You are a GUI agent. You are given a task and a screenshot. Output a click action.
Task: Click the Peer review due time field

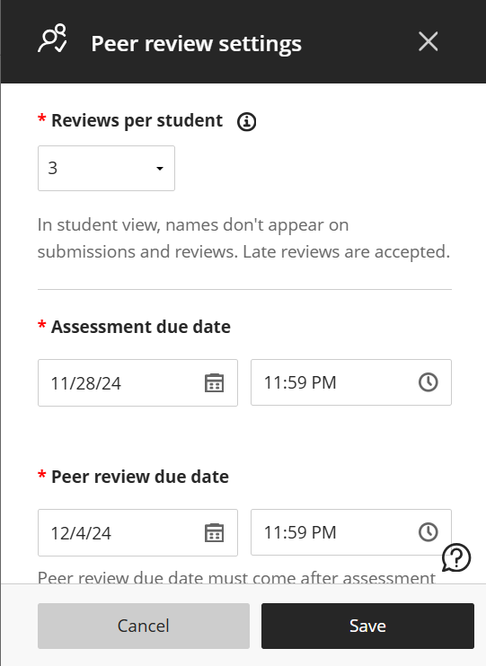(351, 532)
